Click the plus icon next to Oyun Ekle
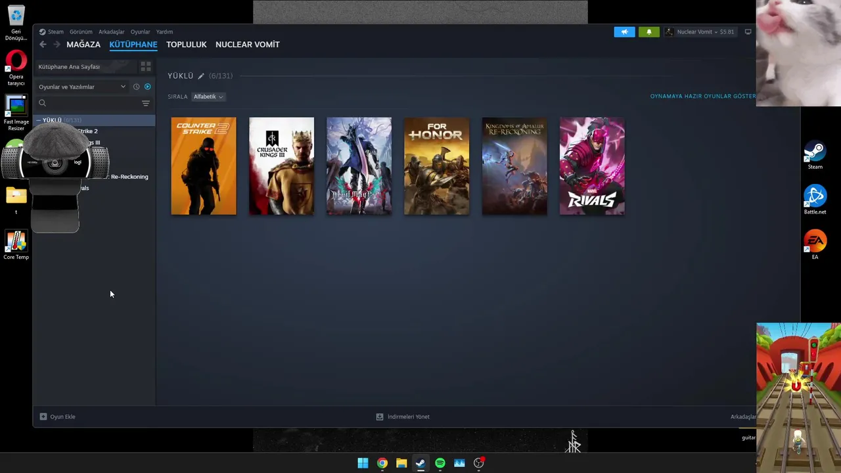 tap(43, 417)
